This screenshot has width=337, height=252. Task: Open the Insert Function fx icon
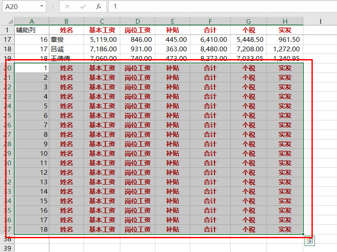99,6
